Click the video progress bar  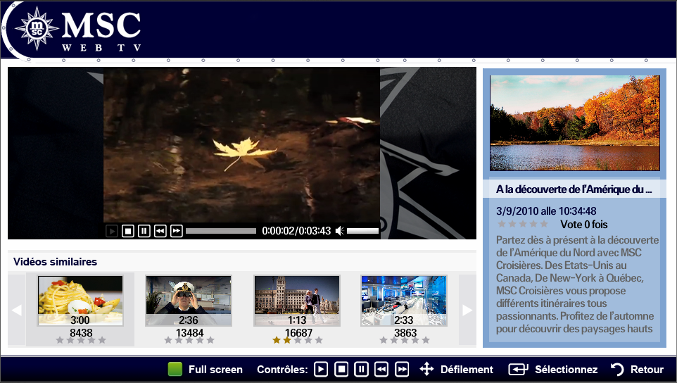[221, 231]
